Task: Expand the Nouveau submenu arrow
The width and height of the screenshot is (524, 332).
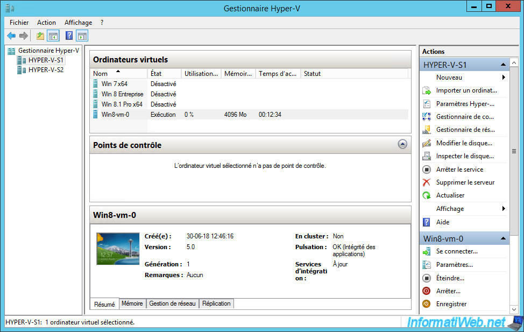Action: [x=504, y=77]
